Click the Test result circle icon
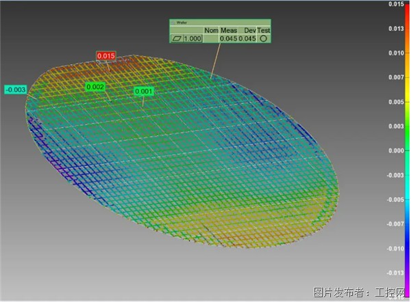The width and height of the screenshot is (411, 302). point(264,39)
